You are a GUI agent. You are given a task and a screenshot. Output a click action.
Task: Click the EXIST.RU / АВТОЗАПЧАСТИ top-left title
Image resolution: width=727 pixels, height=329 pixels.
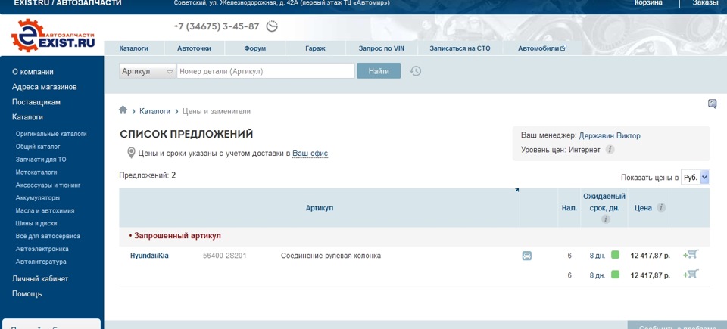click(67, 3)
